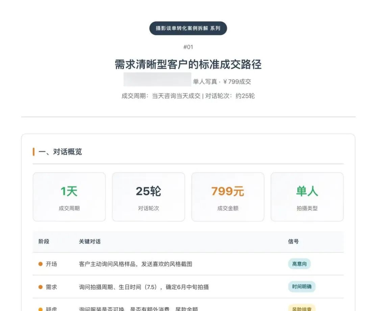Click the summary line 当天咨询当天成交 | 对话轮次：约25轮
Image resolution: width=365 pixels, height=311 pixels.
click(203, 96)
